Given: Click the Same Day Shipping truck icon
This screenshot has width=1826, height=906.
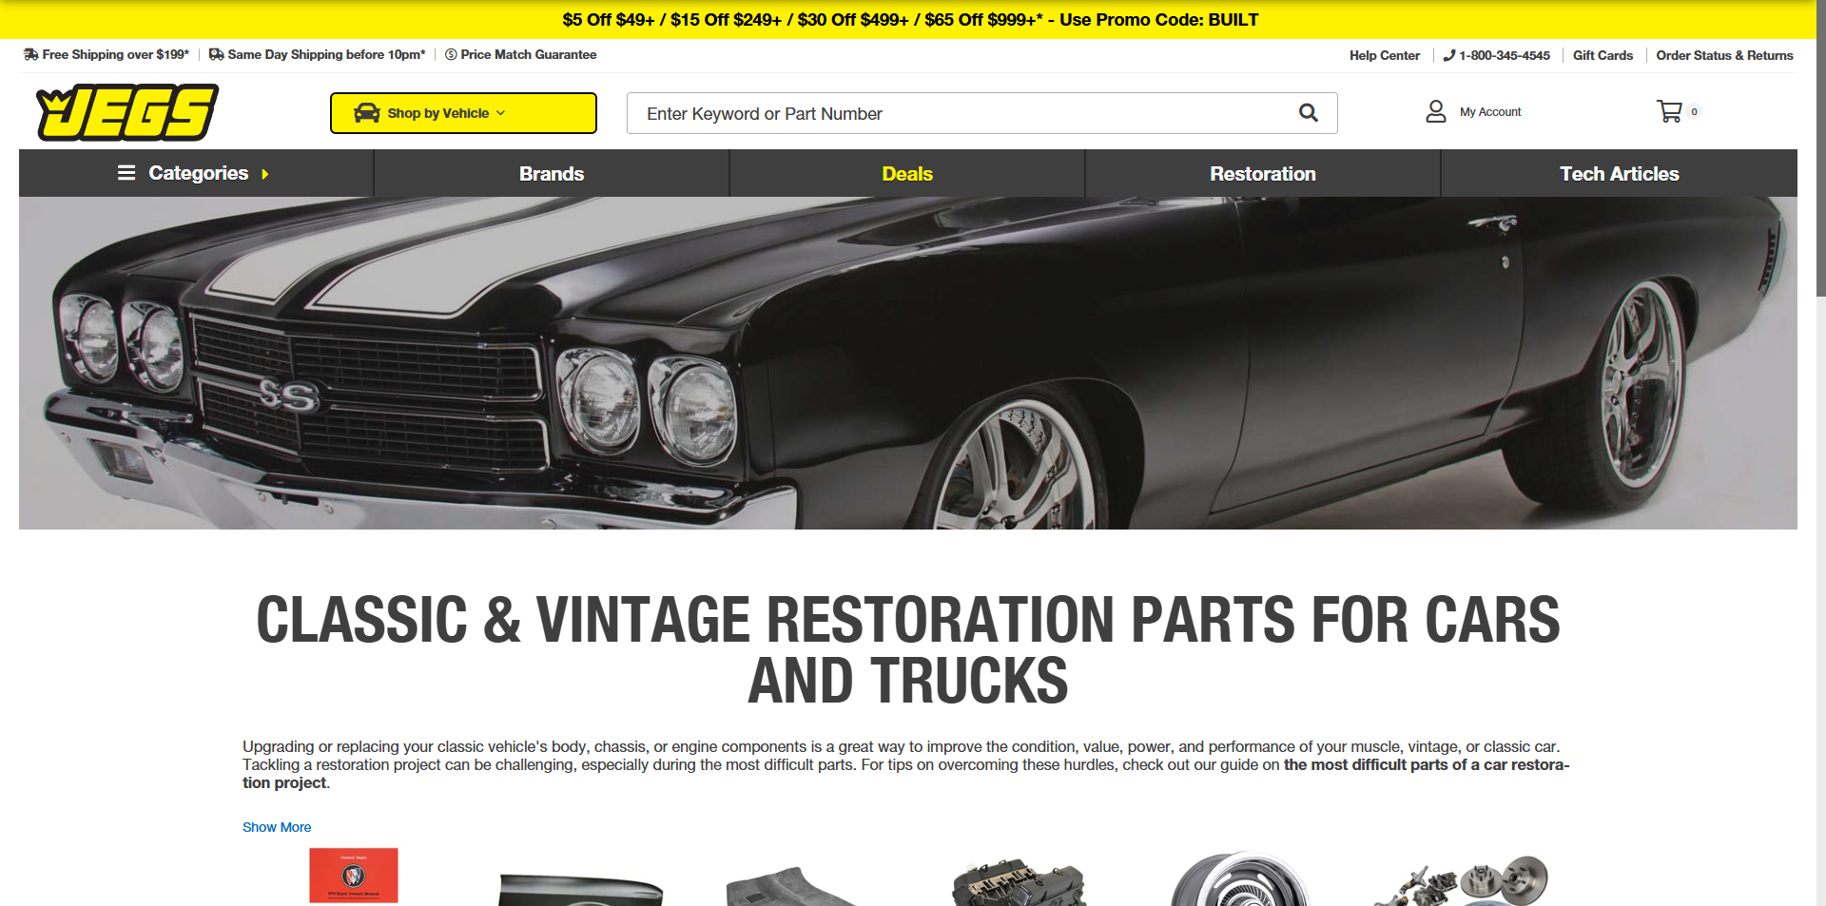Looking at the screenshot, I should click(216, 54).
